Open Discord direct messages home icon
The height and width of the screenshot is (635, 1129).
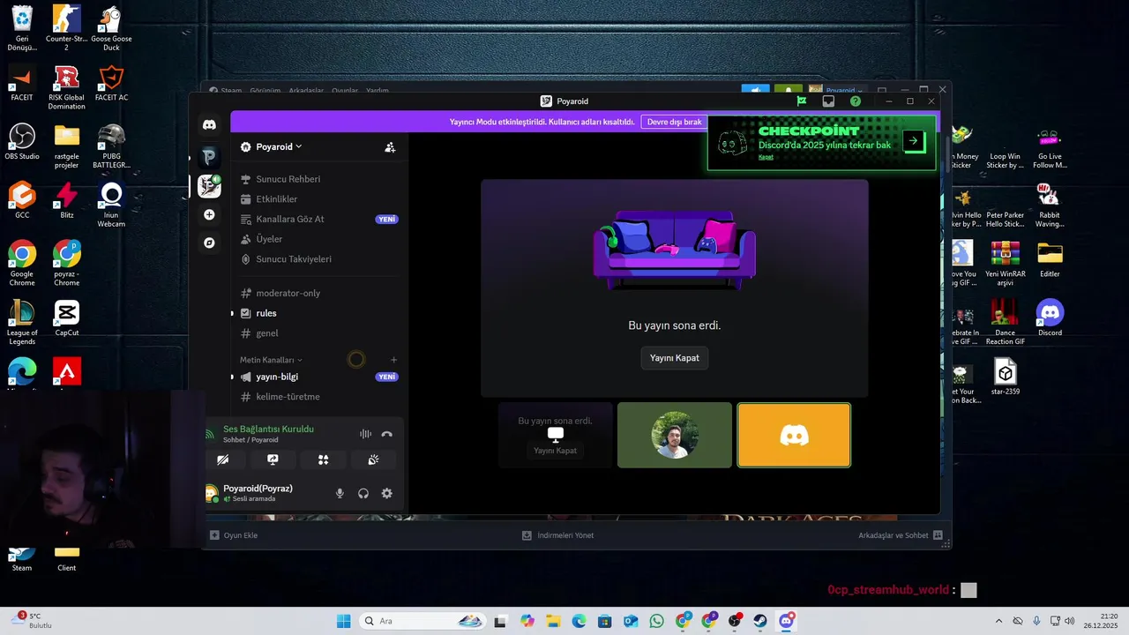(x=209, y=125)
